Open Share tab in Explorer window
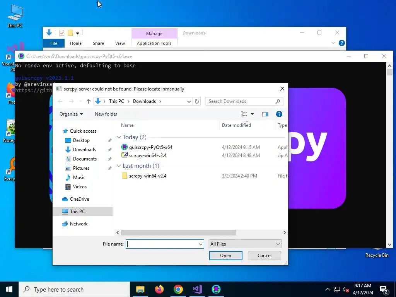The height and width of the screenshot is (297, 396). pyautogui.click(x=98, y=43)
